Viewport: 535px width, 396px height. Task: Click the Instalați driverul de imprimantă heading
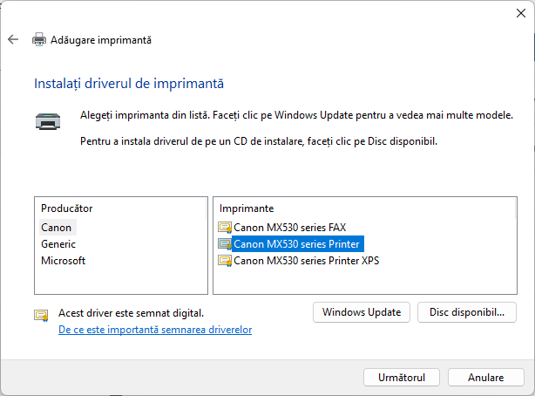(129, 84)
